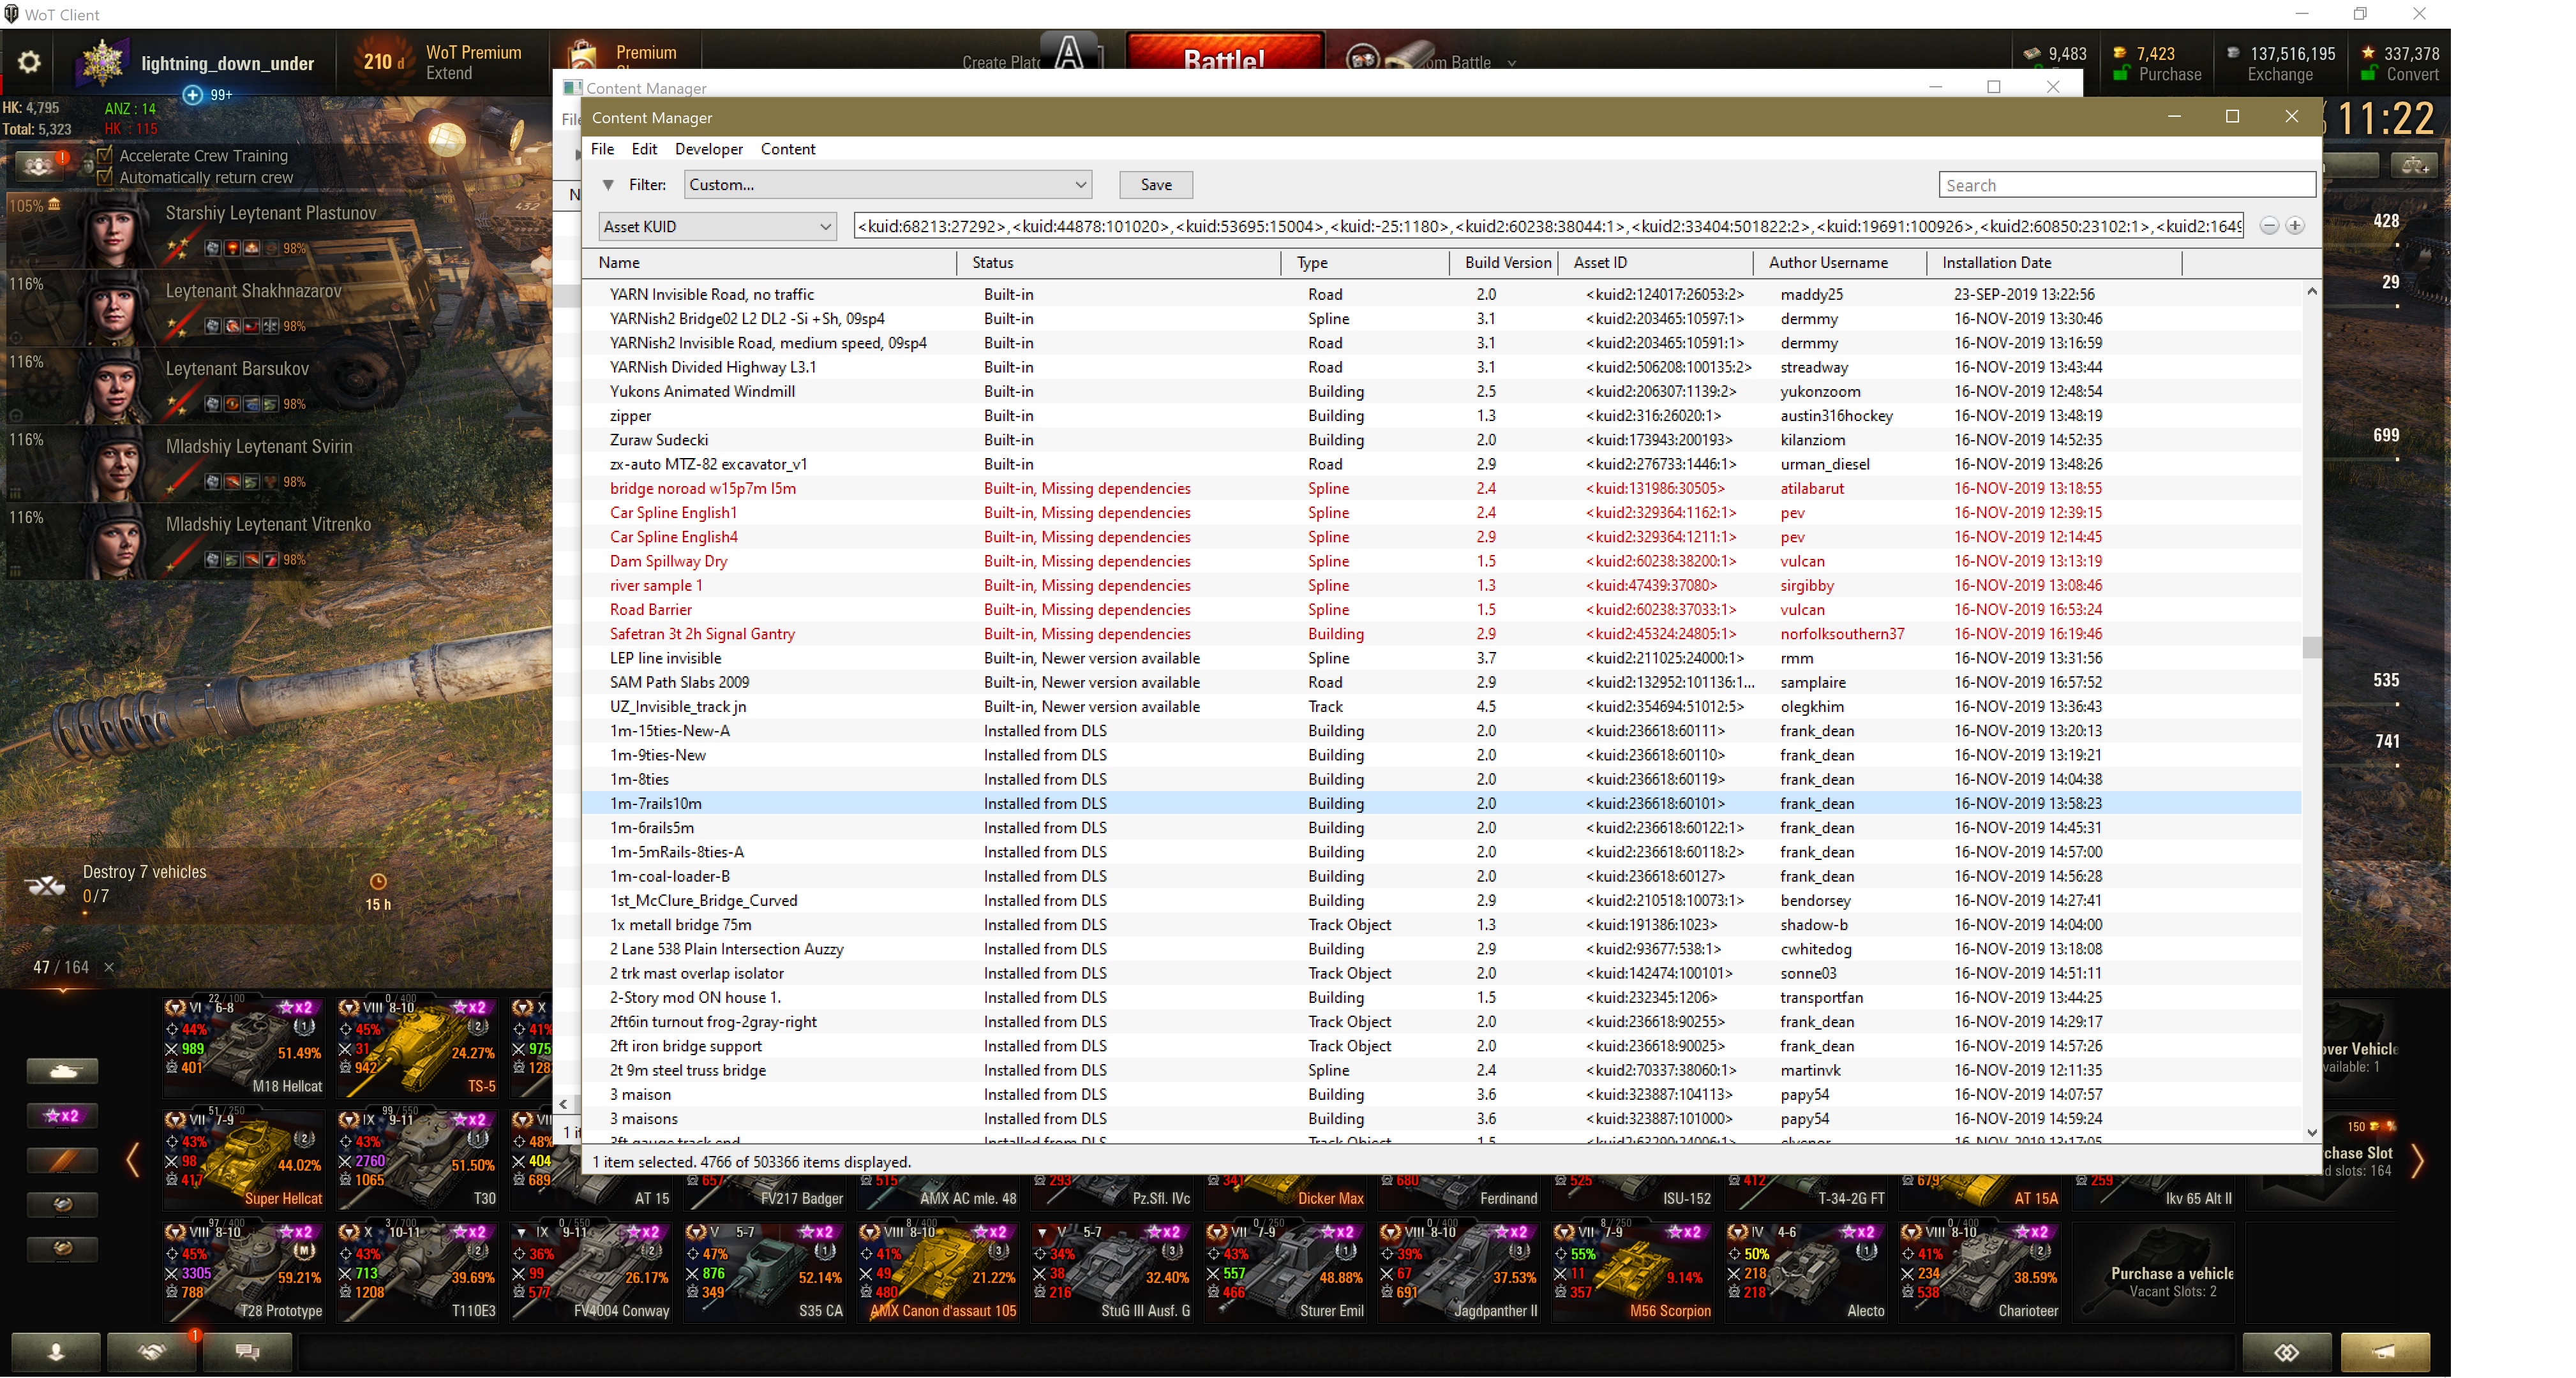
Task: Collapse the filter panel triangle
Action: [608, 185]
